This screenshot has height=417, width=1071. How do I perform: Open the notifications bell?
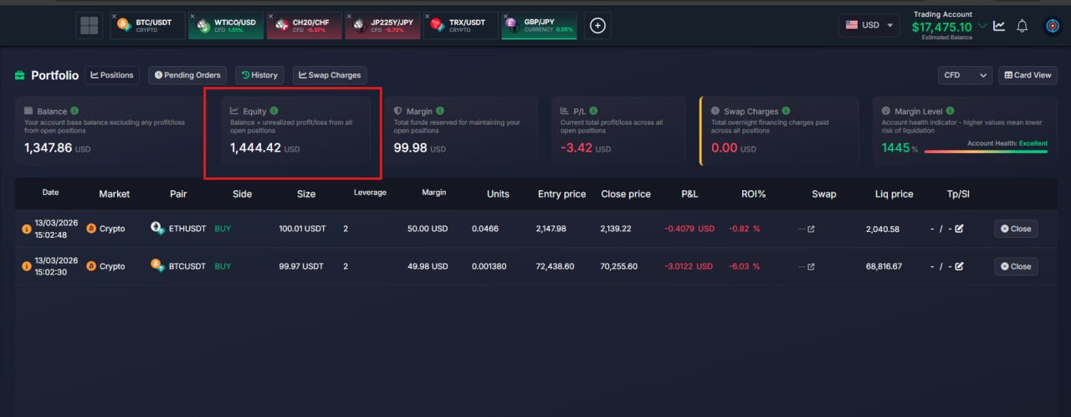tap(1022, 25)
